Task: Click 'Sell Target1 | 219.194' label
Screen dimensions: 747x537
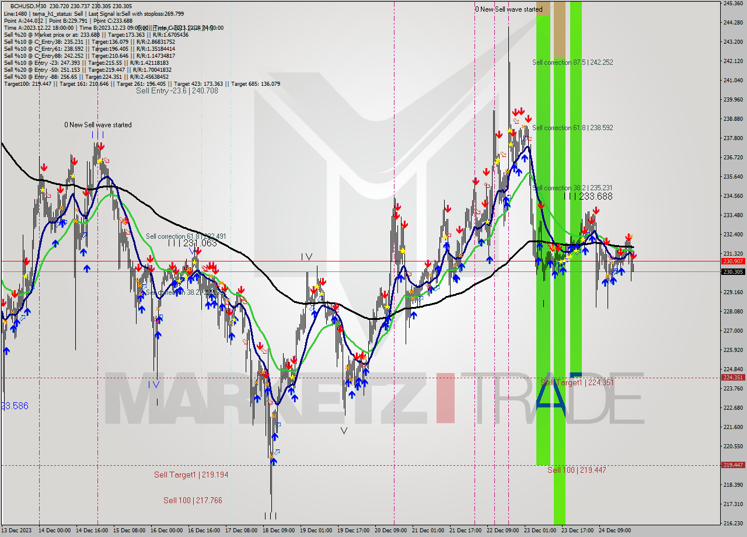Action: [191, 475]
